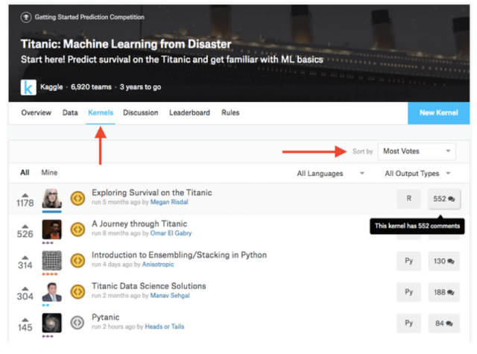
Task: Click the gold code badge beside Titanic Data Science Solutions
Action: coord(78,291)
